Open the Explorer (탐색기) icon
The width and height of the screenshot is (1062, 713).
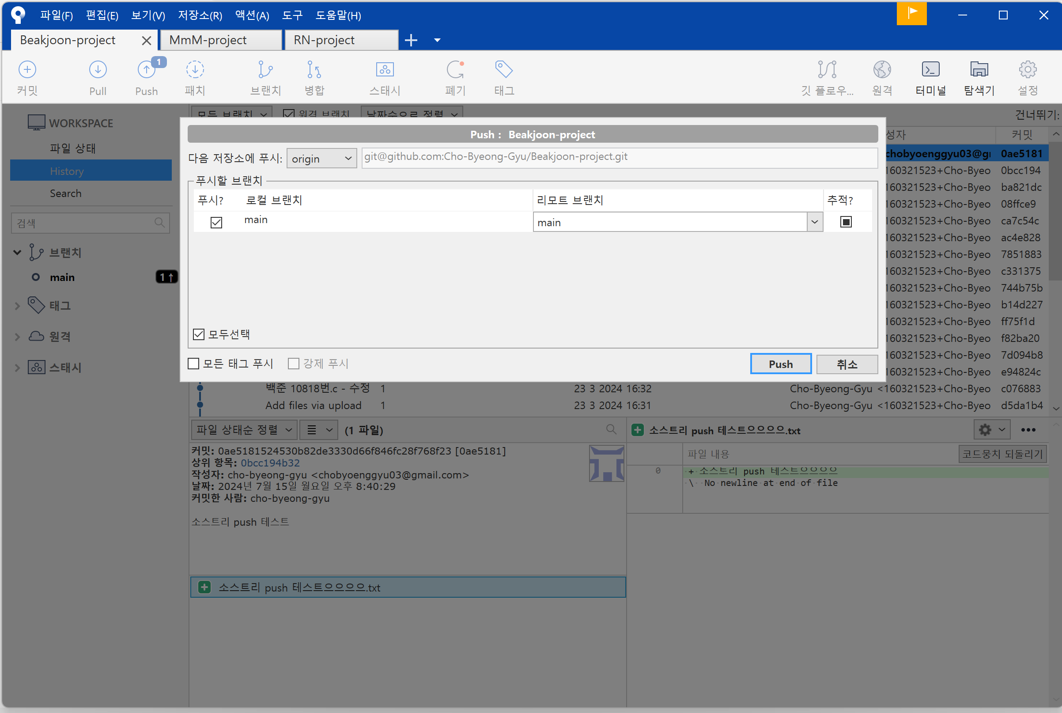[979, 77]
